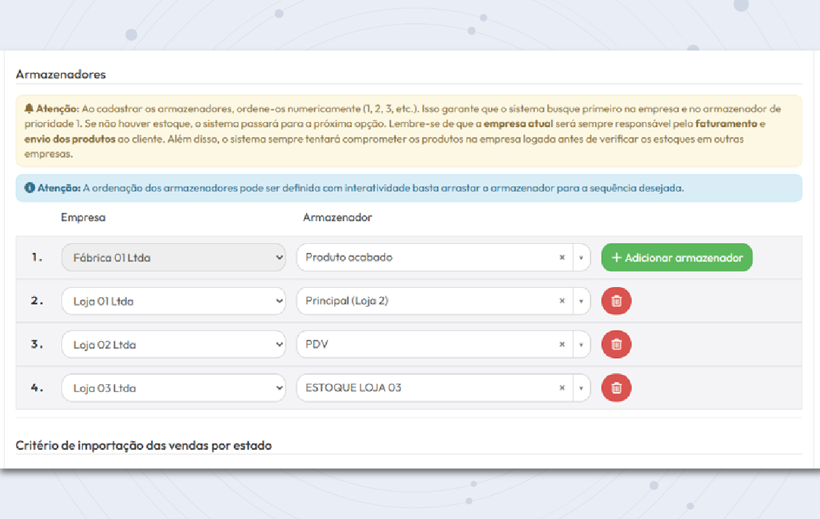Clear the ESTOQUE LOJA 03 selection
The height and width of the screenshot is (519, 820).
point(562,388)
